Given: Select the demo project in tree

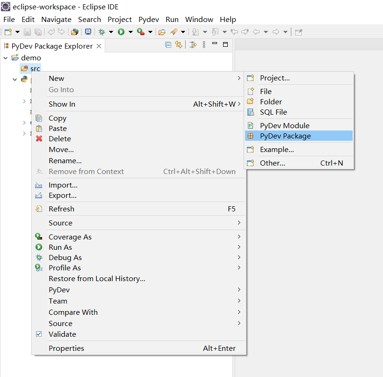Looking at the screenshot, I should 31,58.
